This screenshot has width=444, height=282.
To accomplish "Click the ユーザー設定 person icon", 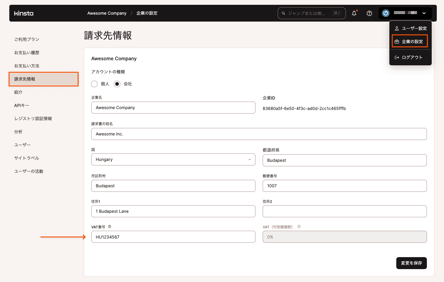I will [397, 28].
